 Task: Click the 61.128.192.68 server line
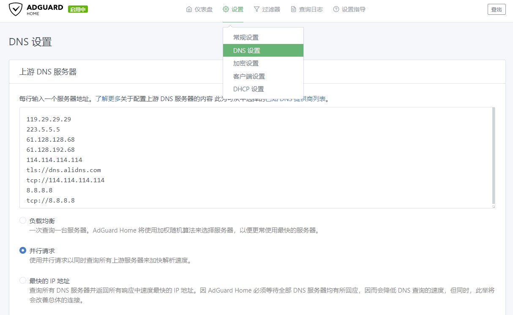click(x=50, y=150)
